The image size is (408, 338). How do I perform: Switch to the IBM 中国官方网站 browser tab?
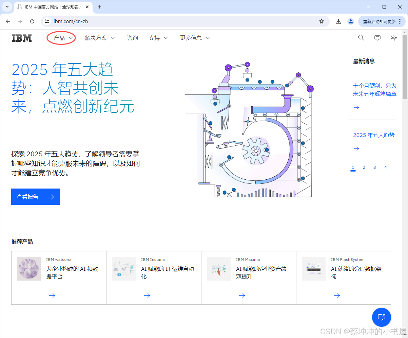(51, 7)
